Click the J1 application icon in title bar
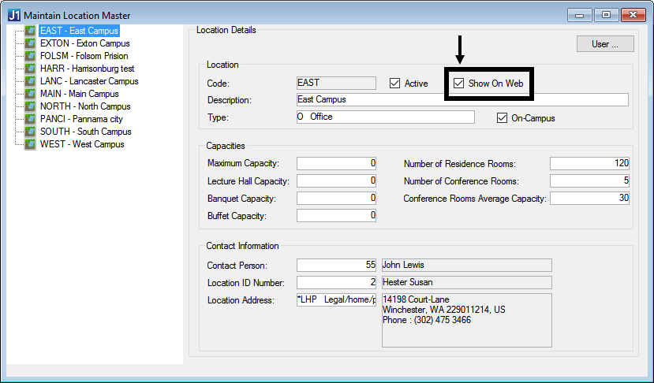 click(13, 15)
